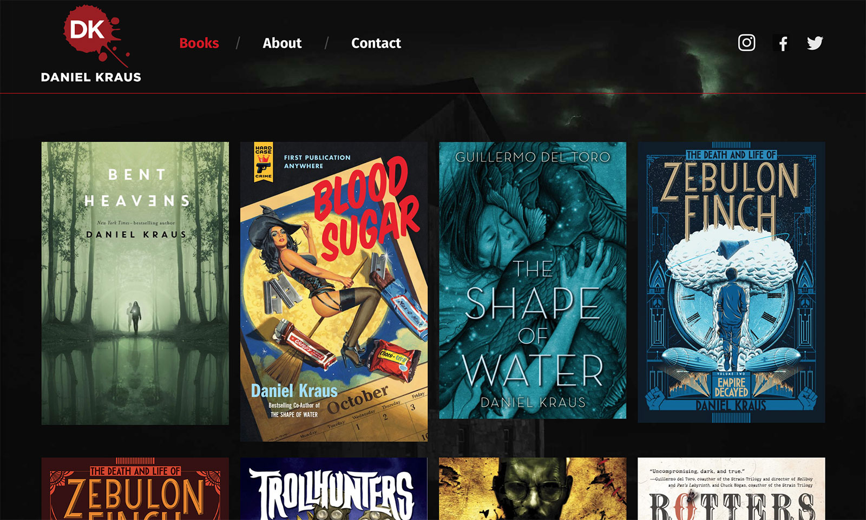This screenshot has width=866, height=520.
Task: Open the Bent Heavens book cover
Action: [x=135, y=283]
